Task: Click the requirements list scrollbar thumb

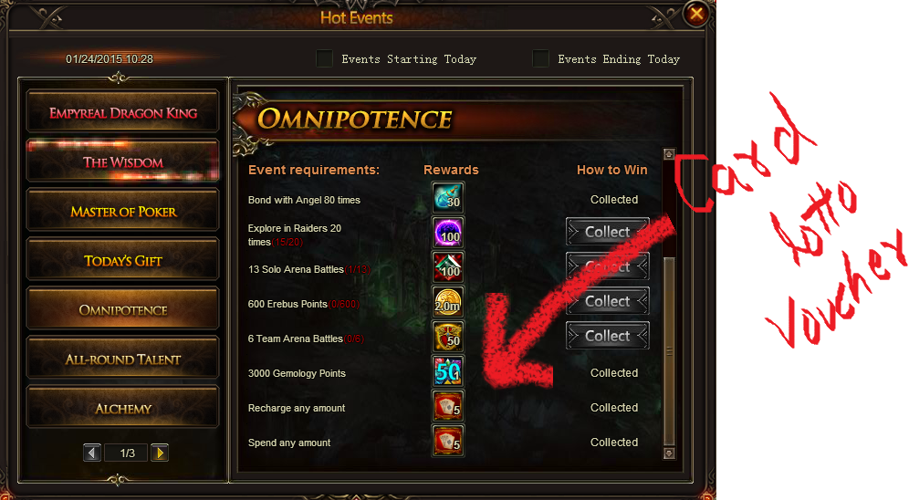Action: [669, 351]
